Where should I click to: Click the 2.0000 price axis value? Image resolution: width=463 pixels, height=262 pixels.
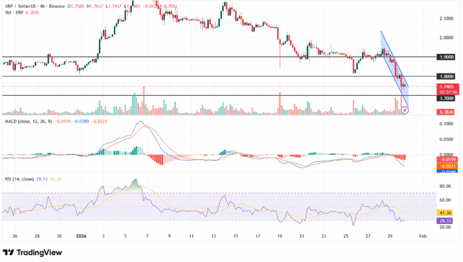pos(446,38)
